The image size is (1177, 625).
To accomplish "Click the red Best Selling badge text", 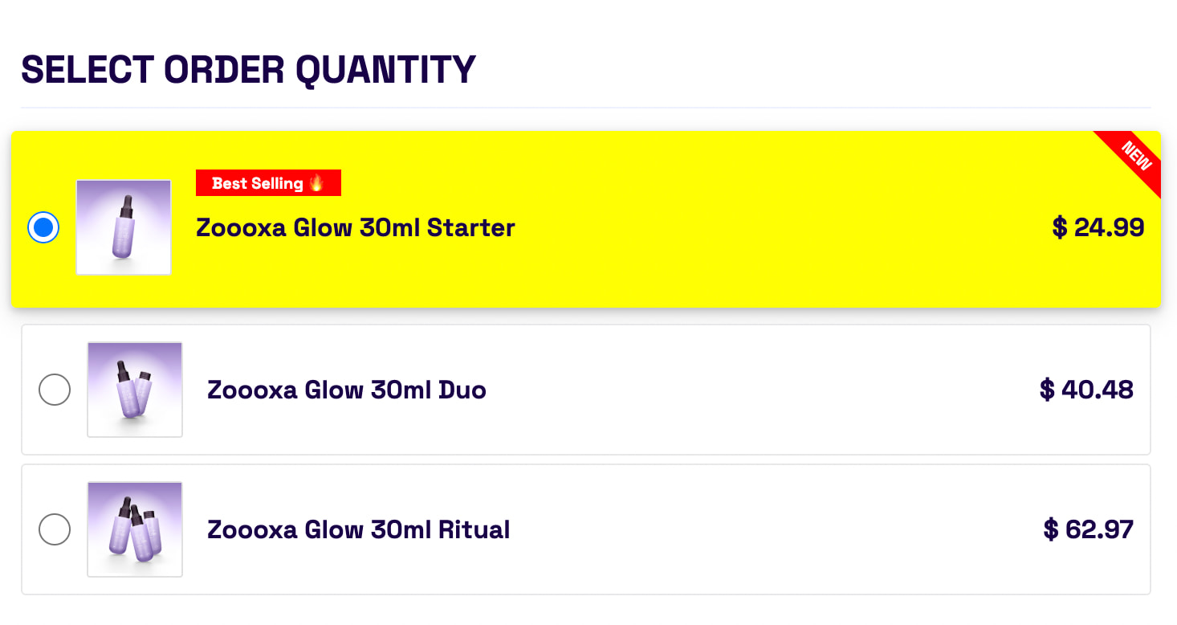I will (x=257, y=183).
